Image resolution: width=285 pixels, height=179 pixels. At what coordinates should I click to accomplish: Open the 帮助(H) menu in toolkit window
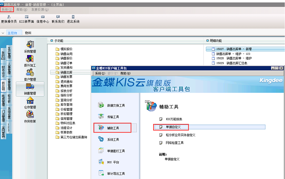click(126, 73)
